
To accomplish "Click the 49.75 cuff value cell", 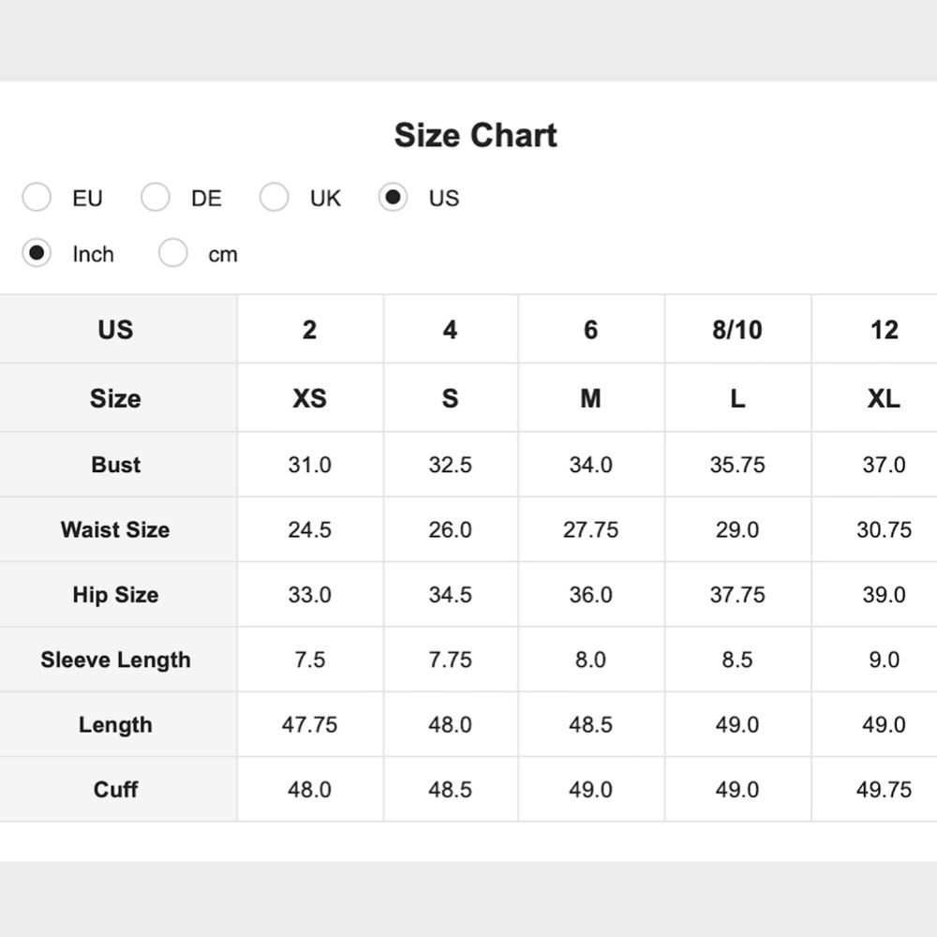I will pyautogui.click(x=883, y=790).
